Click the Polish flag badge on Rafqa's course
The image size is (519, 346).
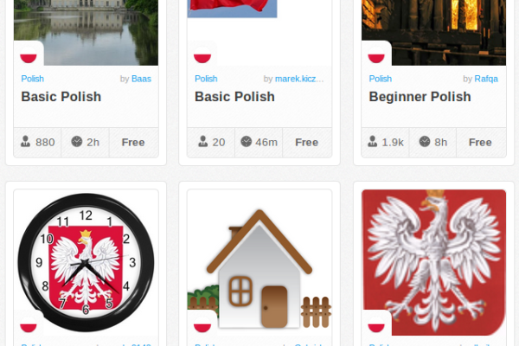tap(376, 55)
